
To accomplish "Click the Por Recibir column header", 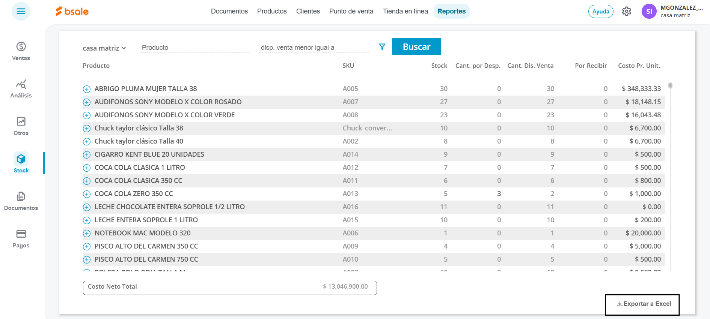I will click(x=591, y=66).
